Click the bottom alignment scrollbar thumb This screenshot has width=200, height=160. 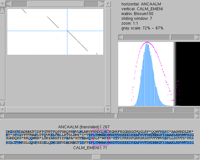click(x=96, y=157)
